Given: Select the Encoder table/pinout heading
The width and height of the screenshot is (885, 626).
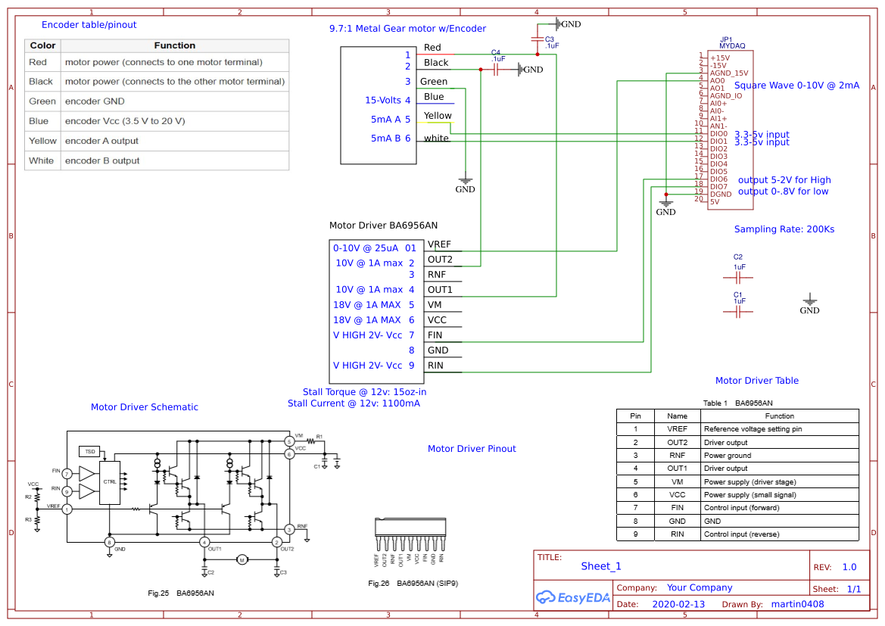Looking at the screenshot, I should pyautogui.click(x=89, y=25).
